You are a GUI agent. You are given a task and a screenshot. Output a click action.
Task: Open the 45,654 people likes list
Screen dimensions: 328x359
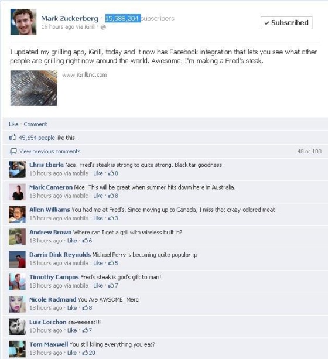tap(37, 138)
